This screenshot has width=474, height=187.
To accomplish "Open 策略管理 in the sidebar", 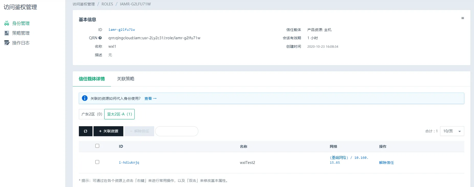I will pyautogui.click(x=21, y=33).
